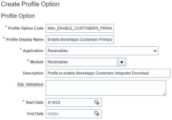172x120 pixels.
Task: Click the Description label
Action: 33,73
